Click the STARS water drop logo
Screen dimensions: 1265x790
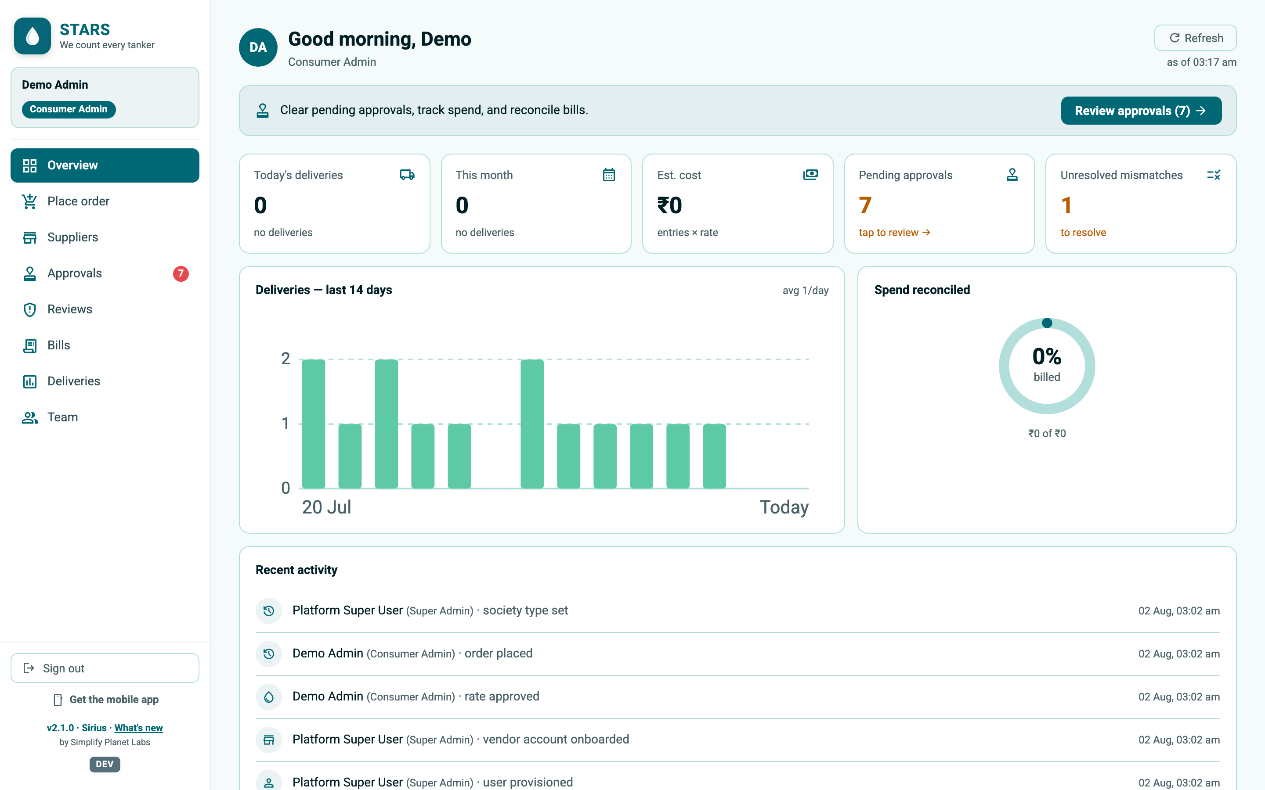tap(33, 36)
